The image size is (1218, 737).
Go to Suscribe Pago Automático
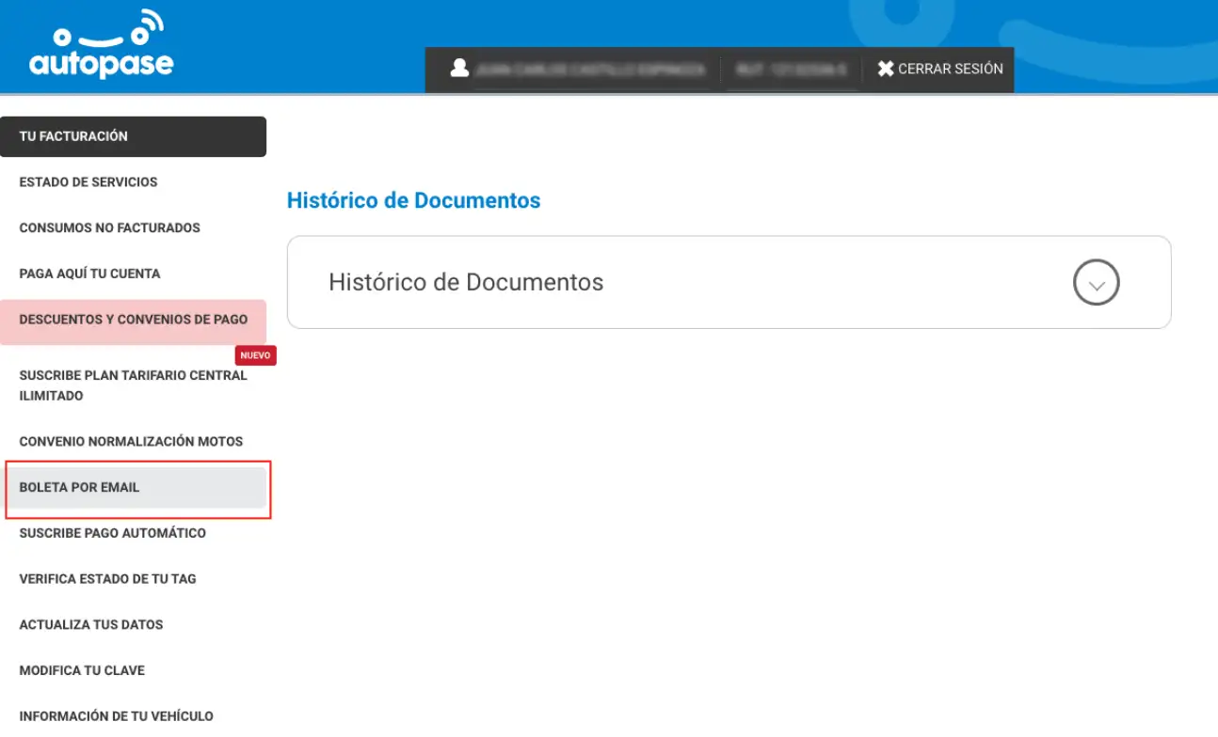(x=112, y=533)
